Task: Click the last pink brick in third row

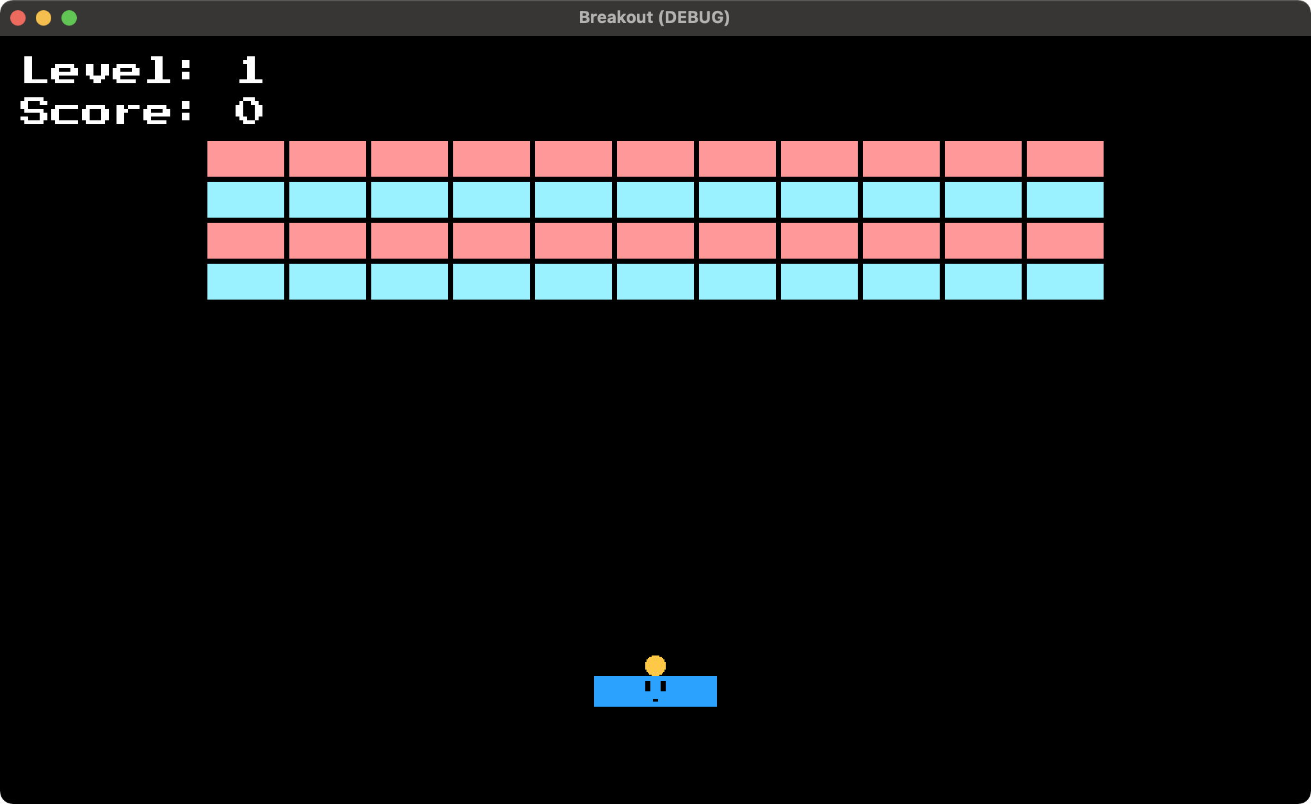Action: tap(1065, 241)
